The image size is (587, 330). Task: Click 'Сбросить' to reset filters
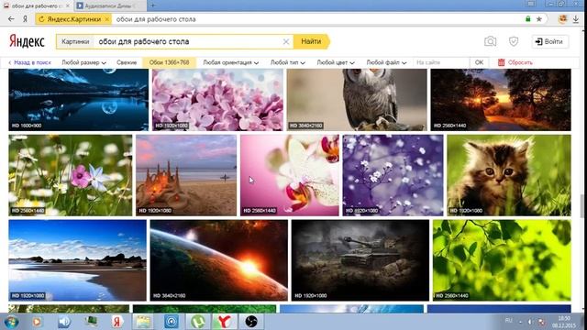[515, 62]
